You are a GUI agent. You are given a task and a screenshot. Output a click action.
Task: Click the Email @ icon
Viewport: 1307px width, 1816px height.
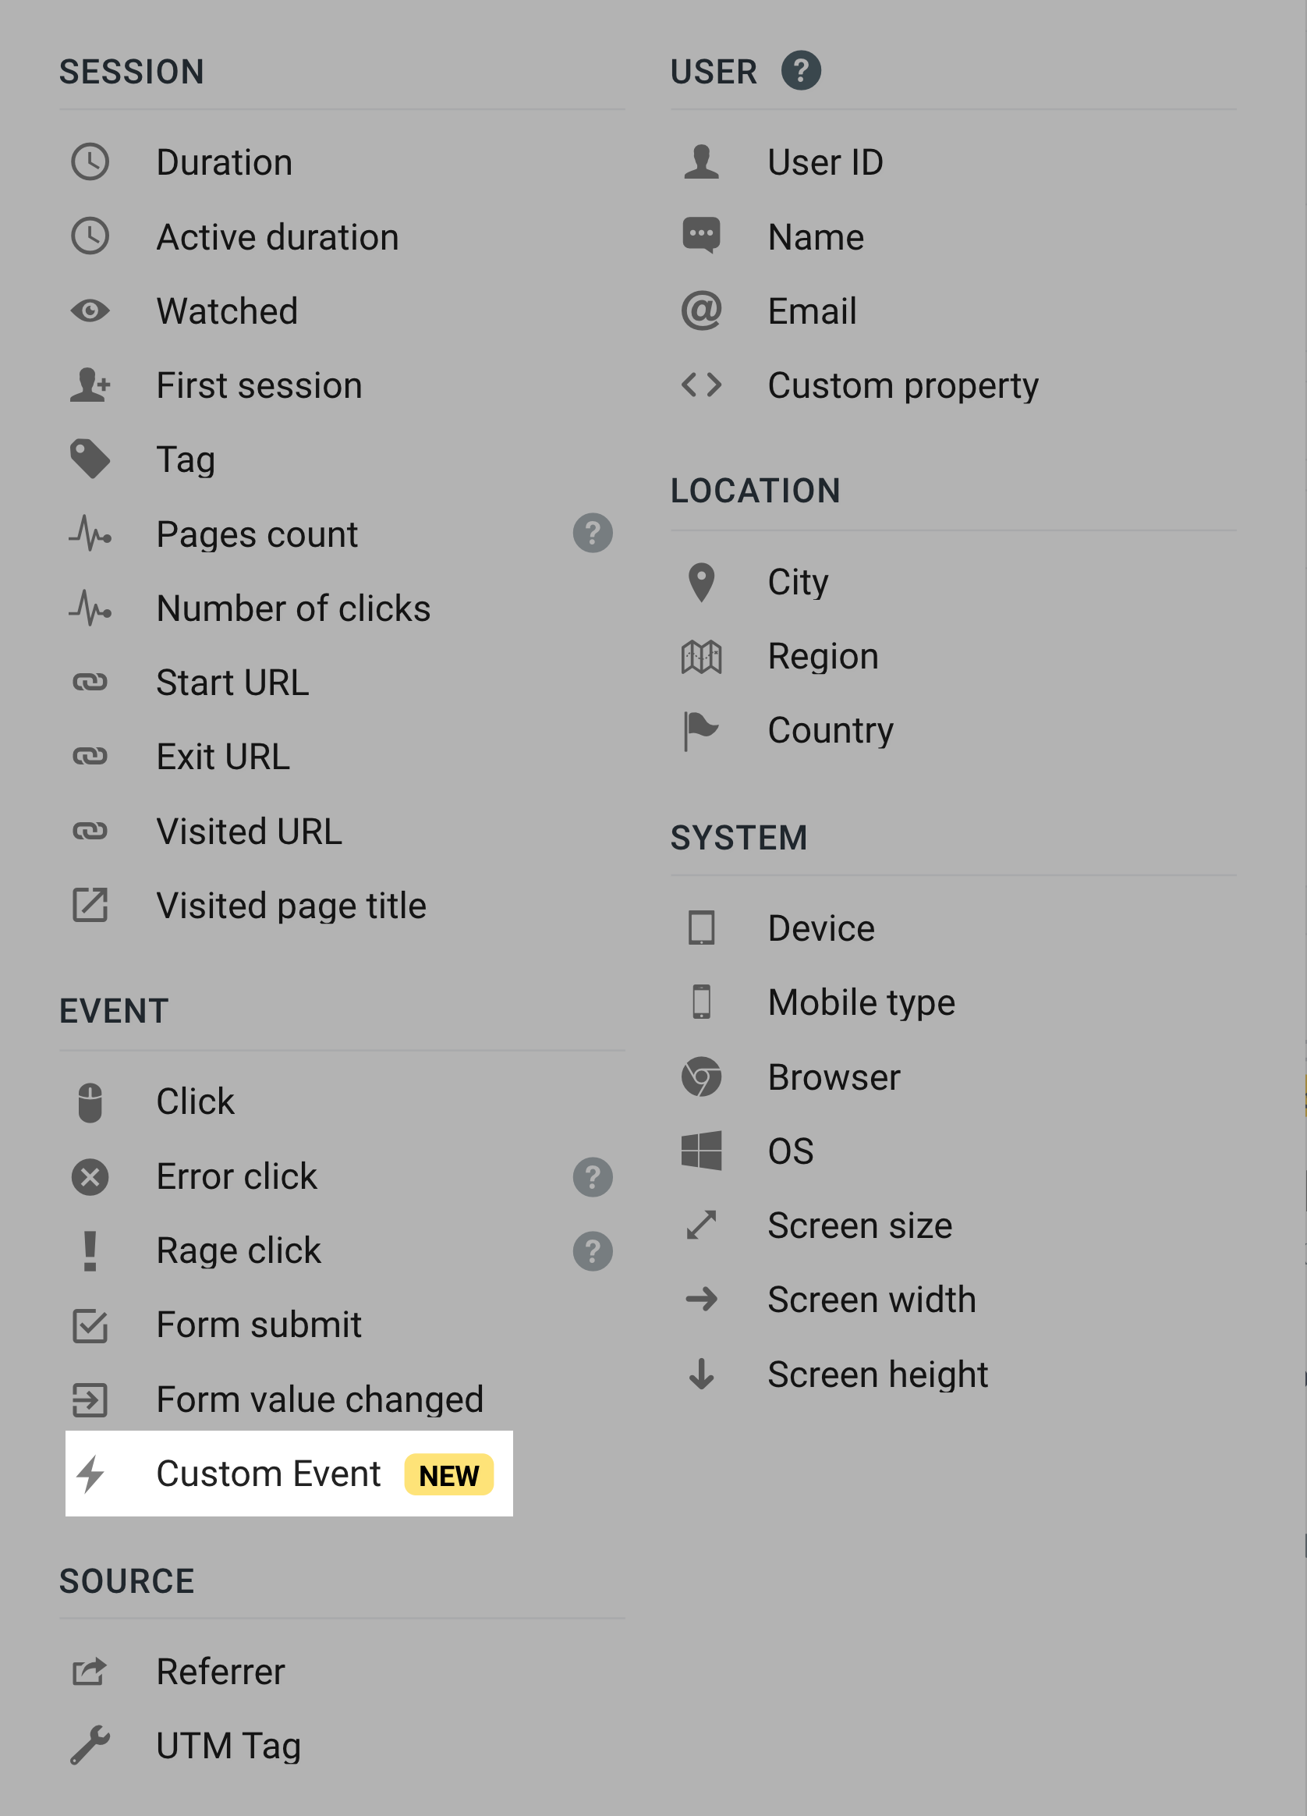coord(701,311)
